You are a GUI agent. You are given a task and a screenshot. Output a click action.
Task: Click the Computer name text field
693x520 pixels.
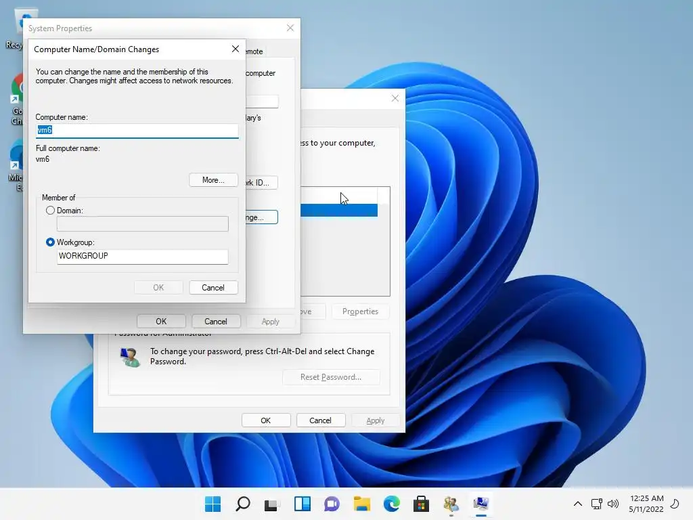(137, 131)
